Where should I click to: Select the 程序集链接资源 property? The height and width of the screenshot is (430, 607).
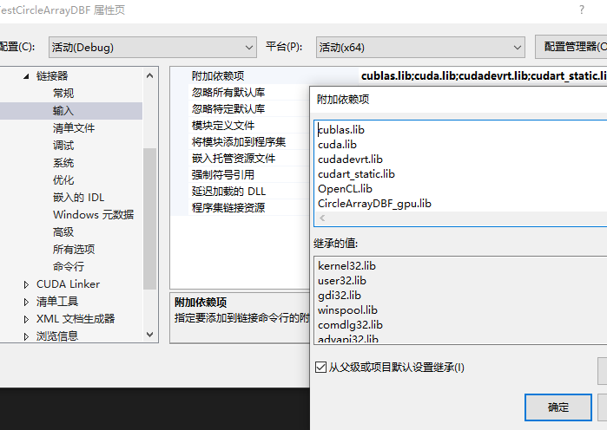click(x=228, y=208)
